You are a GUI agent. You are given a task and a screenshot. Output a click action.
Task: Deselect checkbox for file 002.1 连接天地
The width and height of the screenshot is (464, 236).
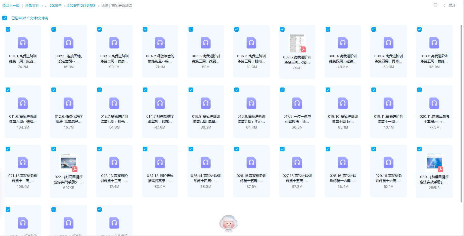[x=54, y=29]
